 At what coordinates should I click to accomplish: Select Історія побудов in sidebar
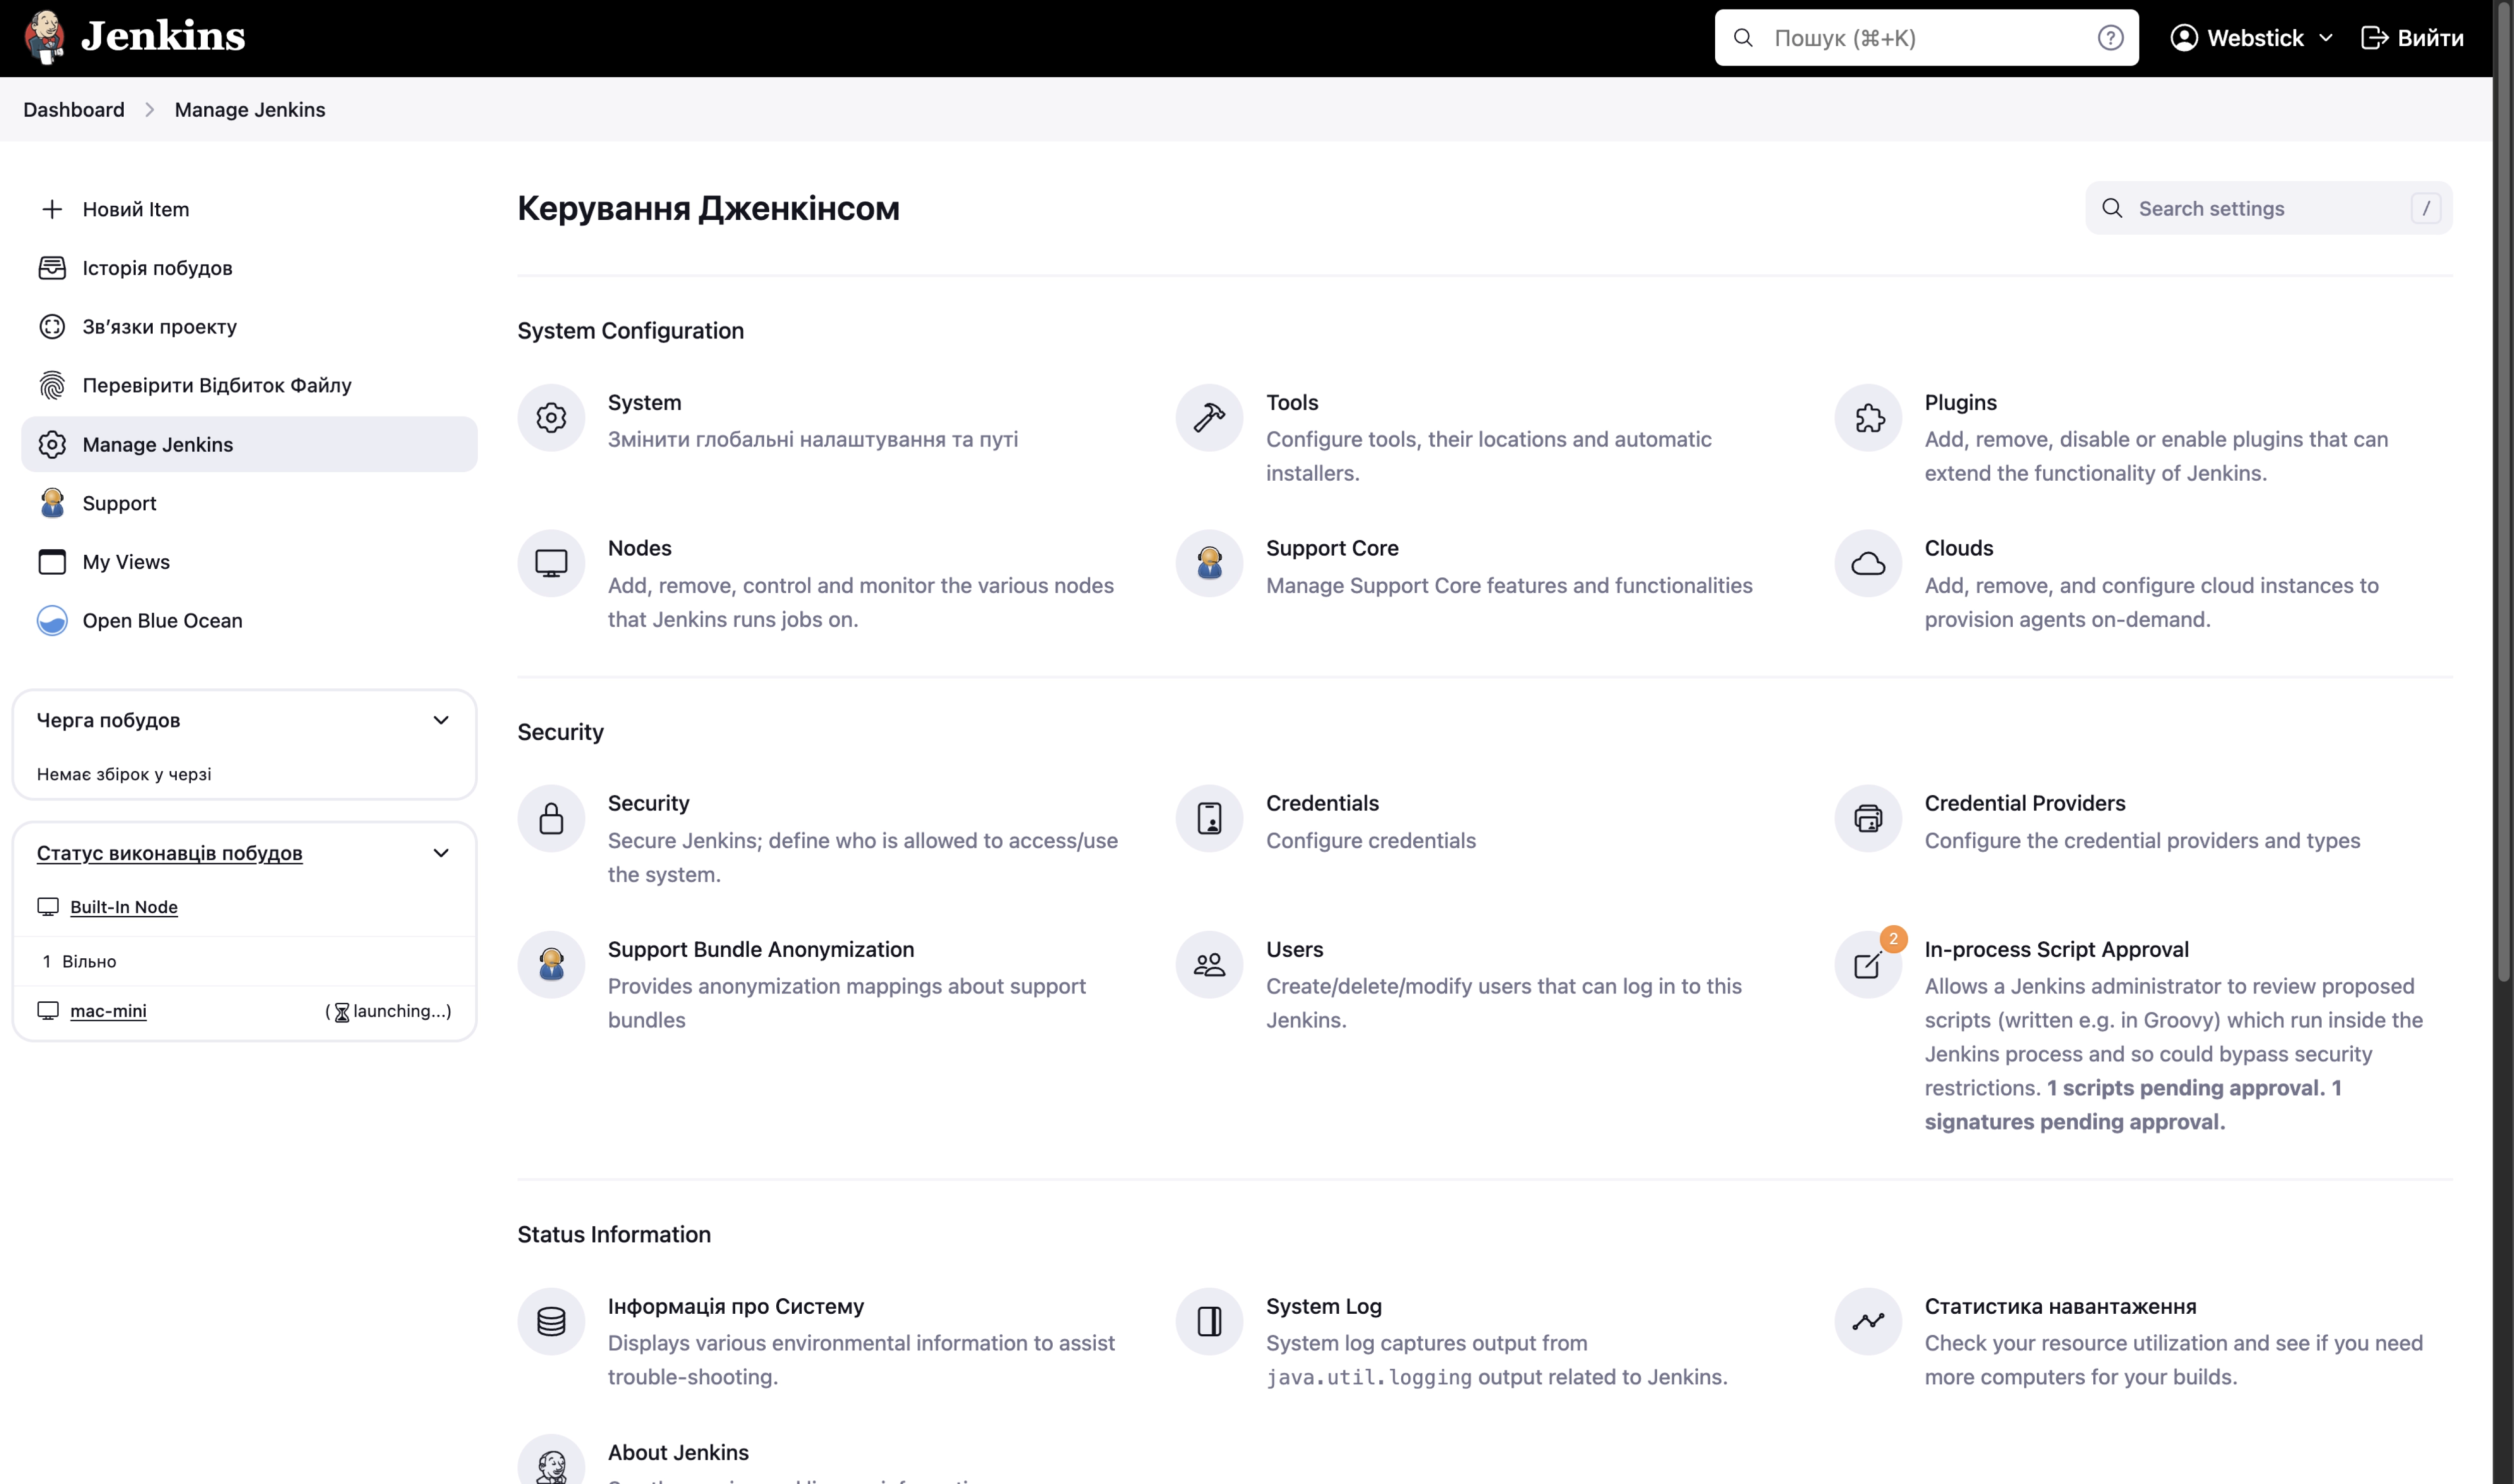pos(157,268)
